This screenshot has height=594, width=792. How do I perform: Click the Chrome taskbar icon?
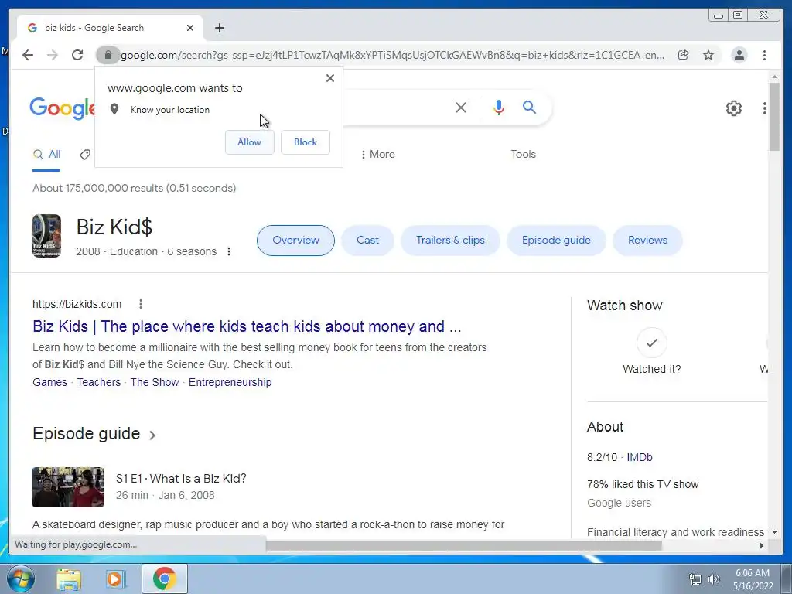coord(164,579)
